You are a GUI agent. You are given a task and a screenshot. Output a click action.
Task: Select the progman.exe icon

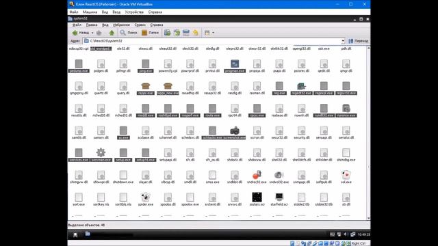235,64
